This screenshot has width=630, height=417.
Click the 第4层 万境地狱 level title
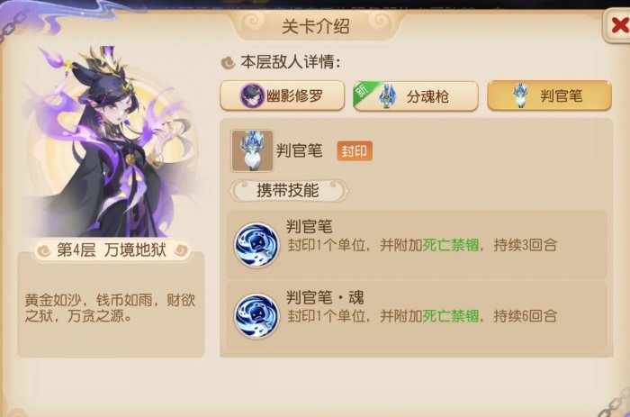[x=112, y=249]
